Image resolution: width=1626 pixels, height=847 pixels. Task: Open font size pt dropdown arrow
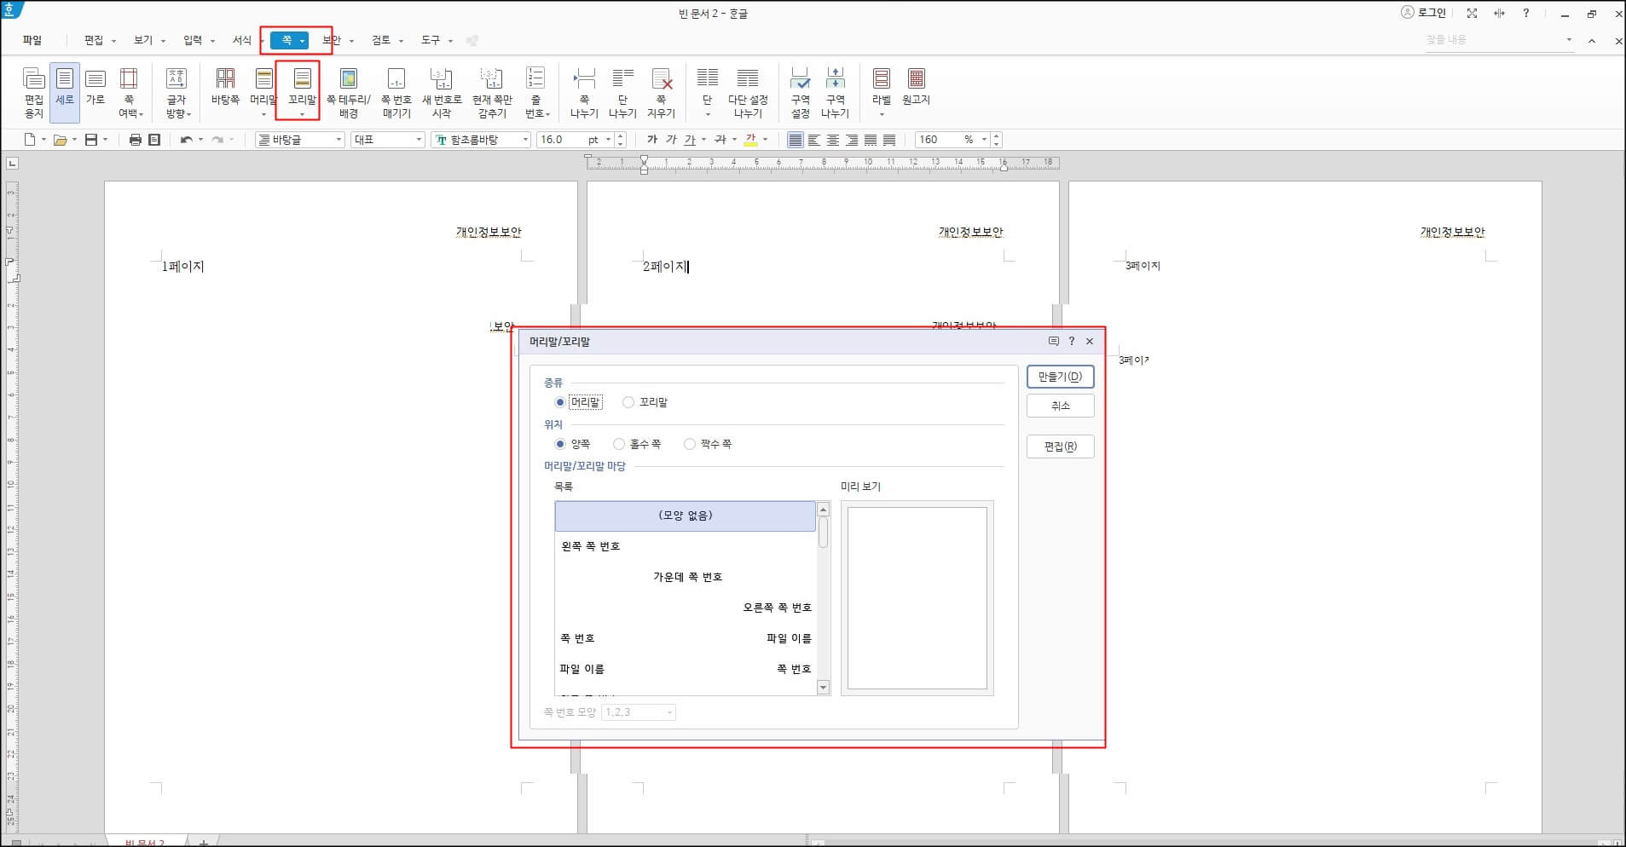click(x=608, y=140)
